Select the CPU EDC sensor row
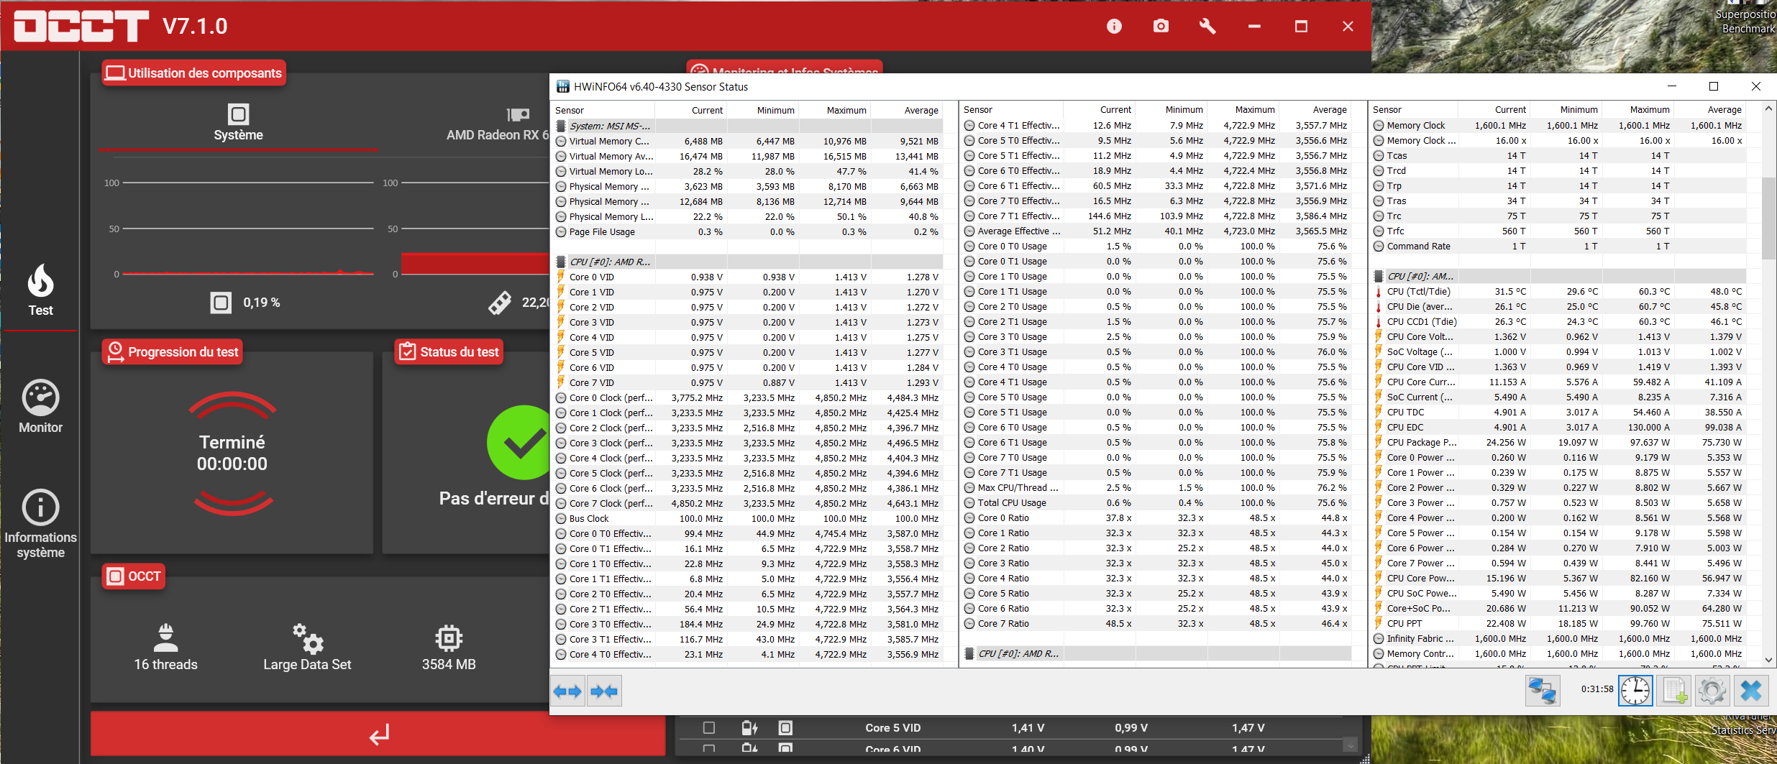Viewport: 1777px width, 764px height. point(1558,428)
